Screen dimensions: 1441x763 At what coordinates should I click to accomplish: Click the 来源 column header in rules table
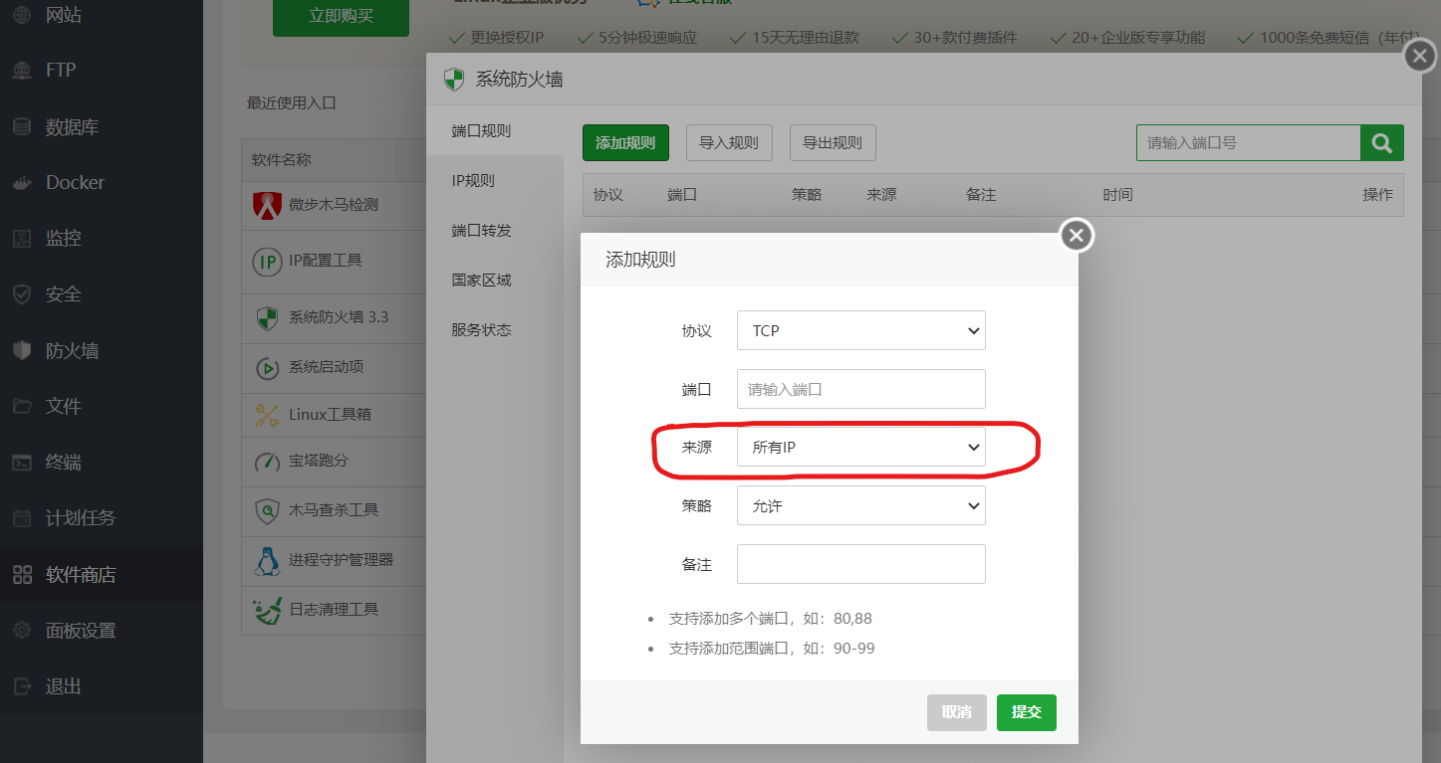tap(882, 195)
